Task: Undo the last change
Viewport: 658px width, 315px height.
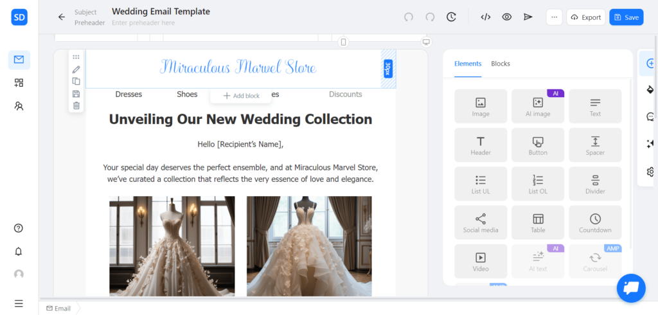Action: [409, 17]
